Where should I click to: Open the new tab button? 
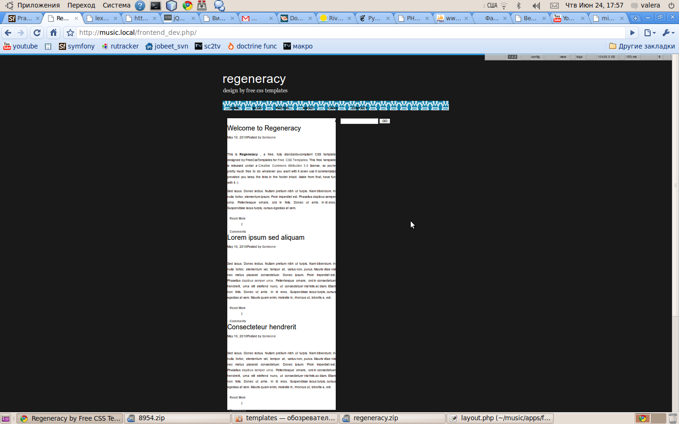pyautogui.click(x=635, y=18)
